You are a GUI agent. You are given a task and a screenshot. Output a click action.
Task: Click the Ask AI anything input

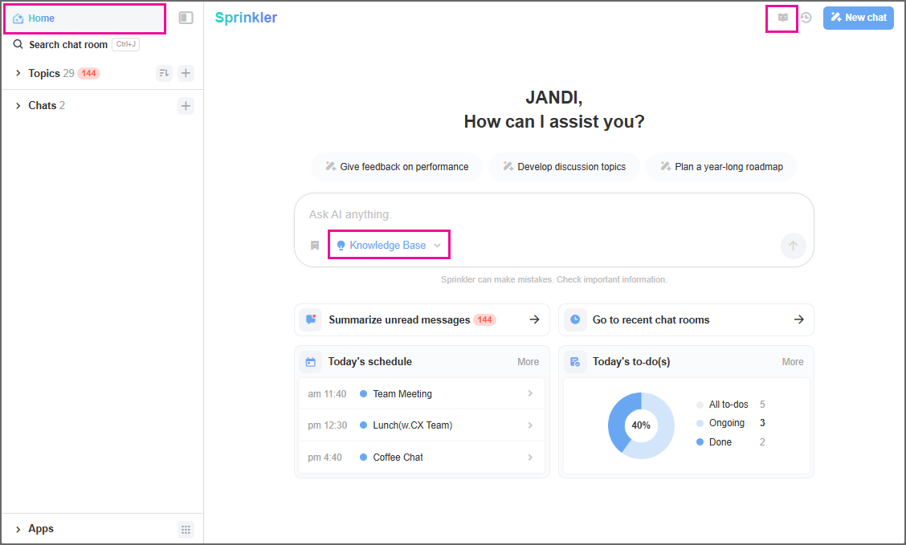coord(553,215)
